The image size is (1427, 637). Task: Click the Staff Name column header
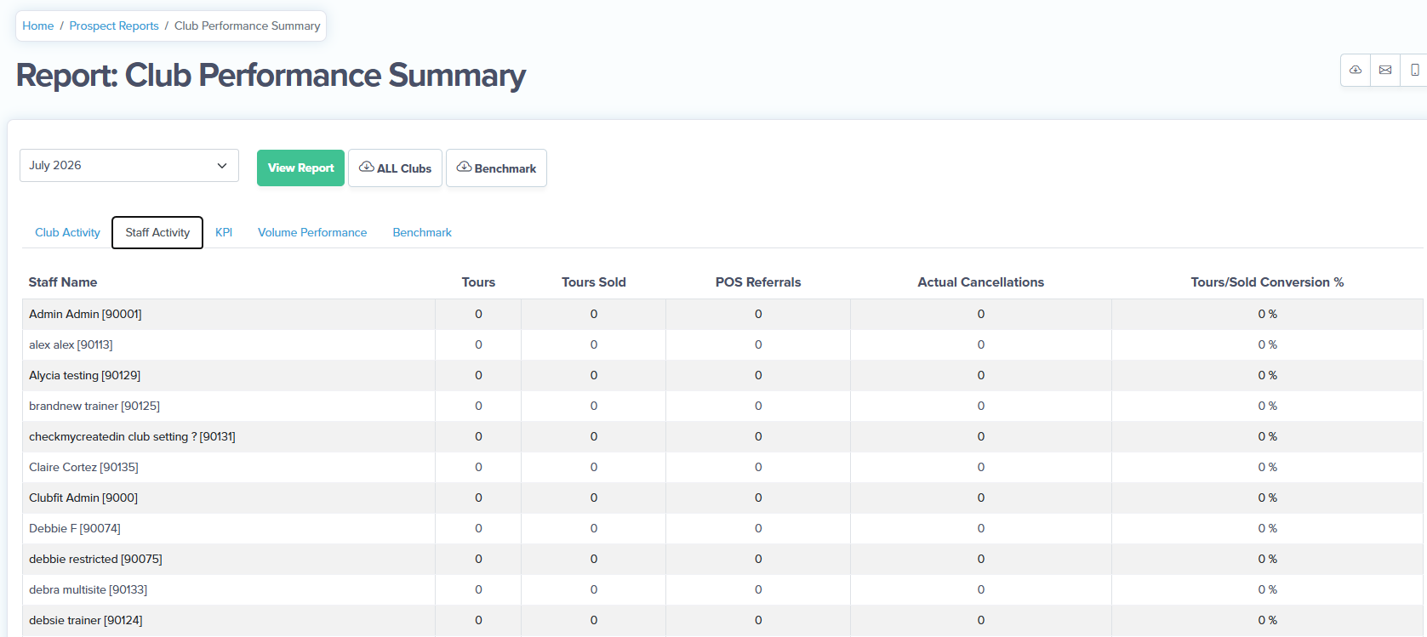click(x=63, y=282)
